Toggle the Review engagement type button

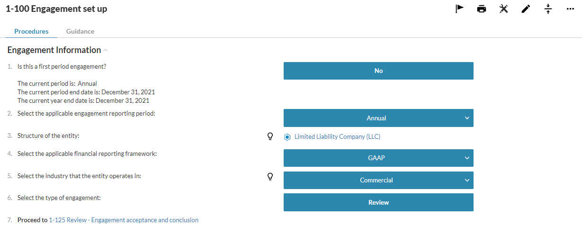click(378, 202)
